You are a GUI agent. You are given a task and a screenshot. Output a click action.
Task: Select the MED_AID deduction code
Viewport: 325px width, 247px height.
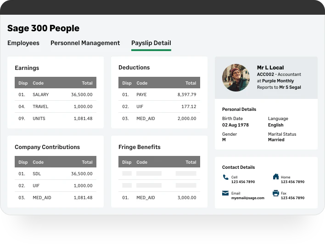146,119
